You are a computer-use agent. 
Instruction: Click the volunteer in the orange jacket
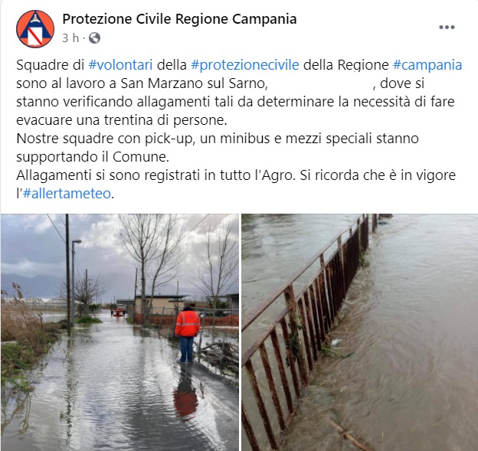pos(187,333)
